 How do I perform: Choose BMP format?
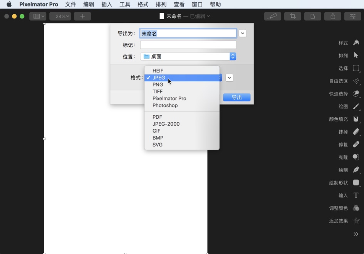182,138
